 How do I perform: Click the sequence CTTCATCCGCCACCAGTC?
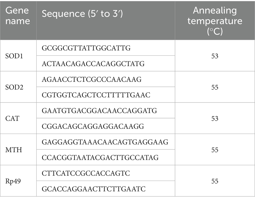[86, 173]
